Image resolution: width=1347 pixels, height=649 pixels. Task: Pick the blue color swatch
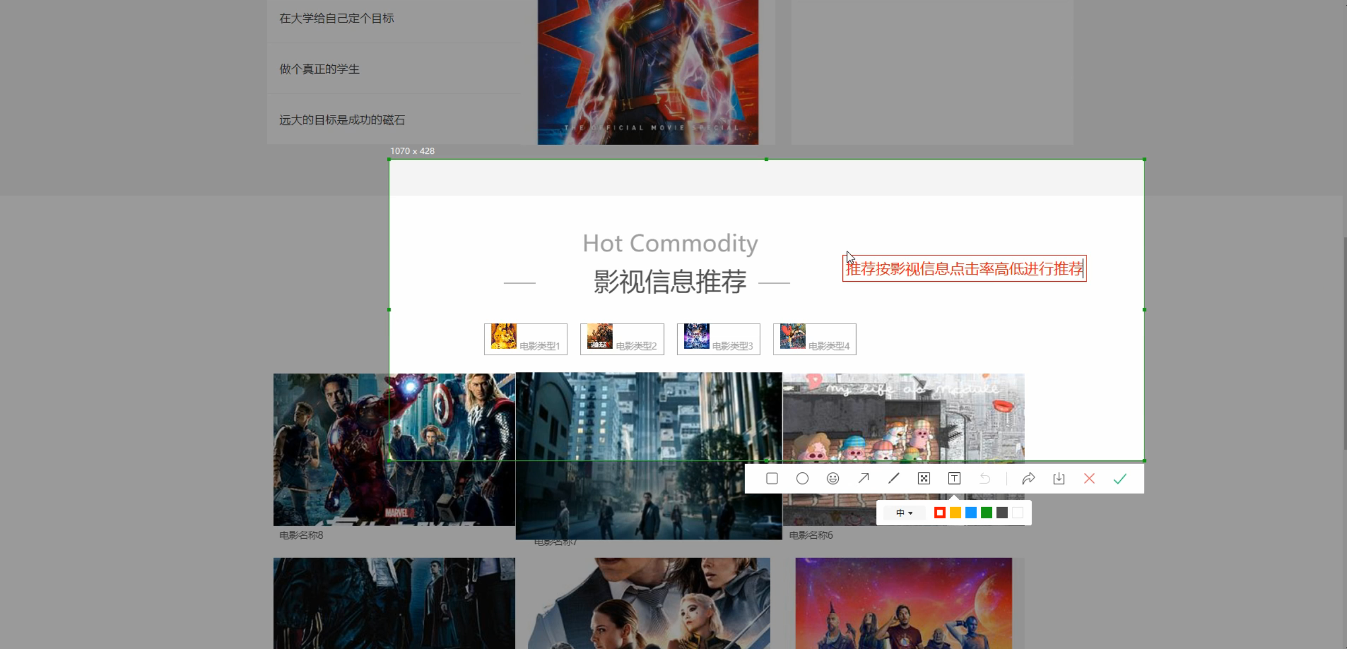point(971,512)
